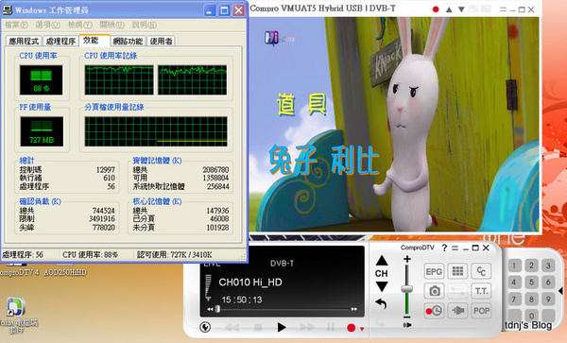This screenshot has height=343, width=567.
Task: Click the ComproDTV volume slider handle
Action: 407,289
